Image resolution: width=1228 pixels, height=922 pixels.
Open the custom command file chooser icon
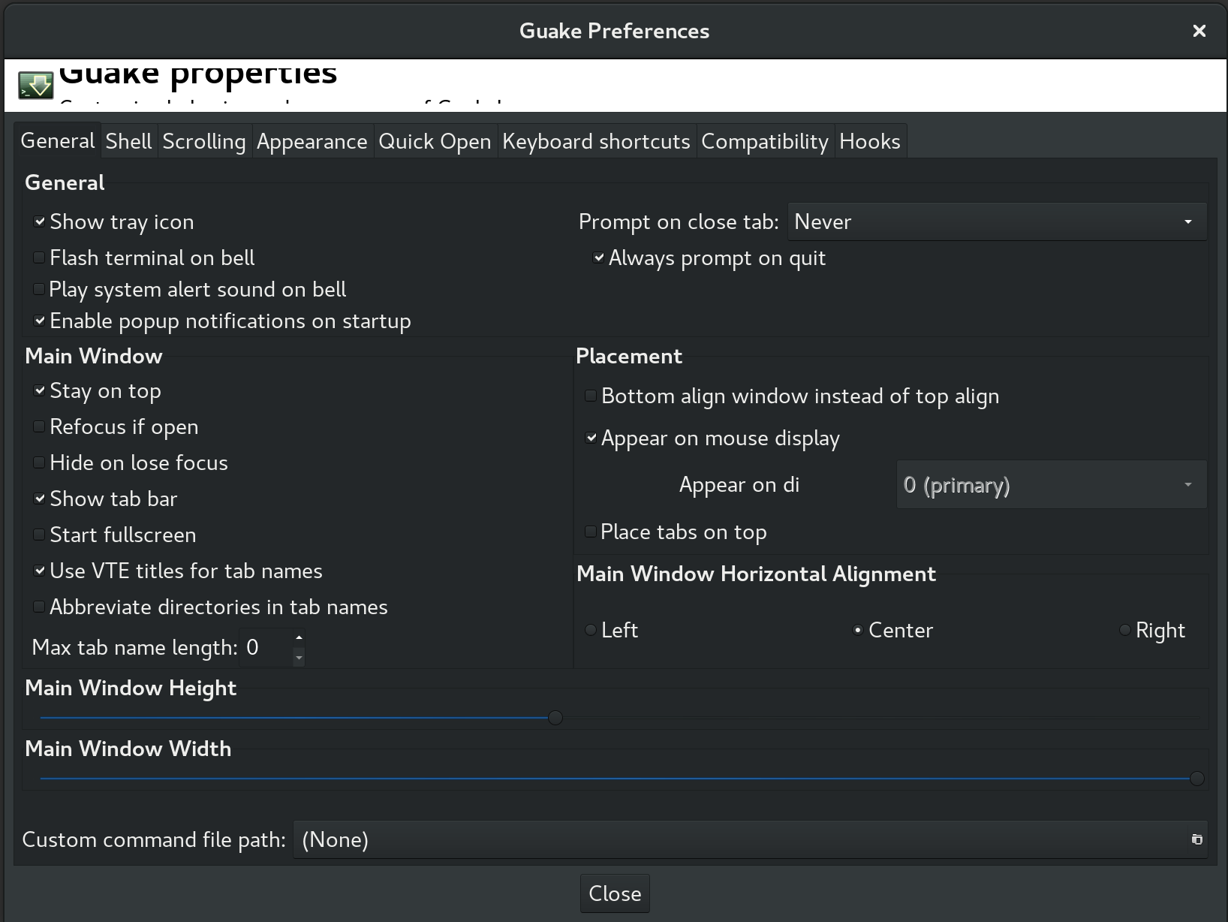tap(1199, 839)
